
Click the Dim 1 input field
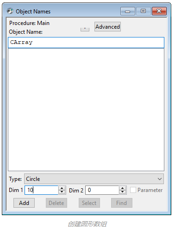[x=41, y=190]
